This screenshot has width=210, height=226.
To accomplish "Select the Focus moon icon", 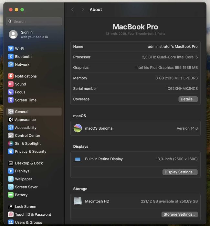I will click(x=11, y=92).
